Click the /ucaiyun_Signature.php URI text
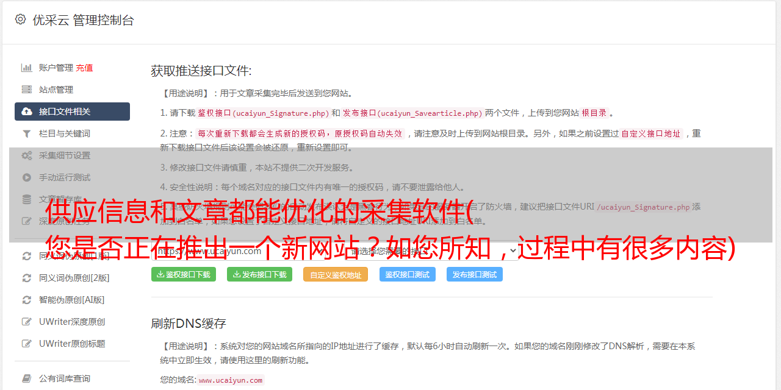Screen dimensions: 781x390 [643, 207]
